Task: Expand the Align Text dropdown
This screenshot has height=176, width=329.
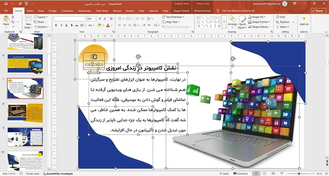Action: click(x=171, y=22)
